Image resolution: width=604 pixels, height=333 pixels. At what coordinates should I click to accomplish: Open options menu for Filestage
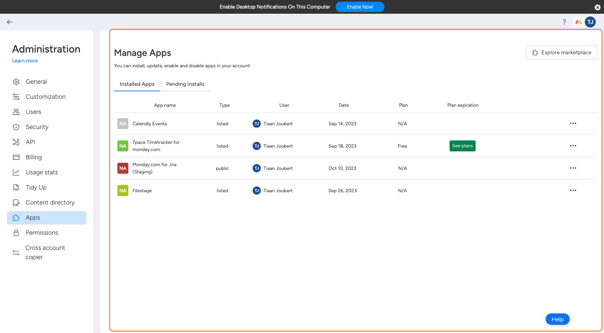[x=573, y=191]
